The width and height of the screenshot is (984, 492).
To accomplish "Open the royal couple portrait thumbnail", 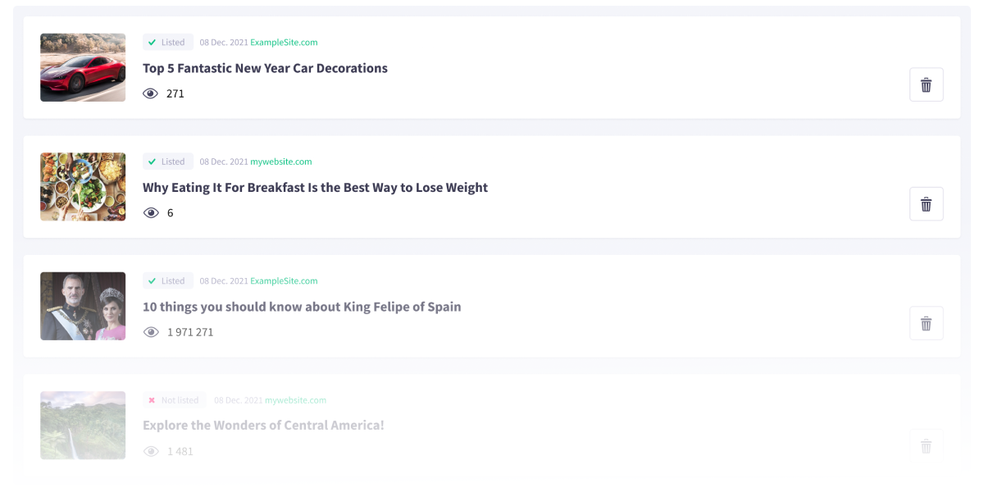I will [x=83, y=306].
